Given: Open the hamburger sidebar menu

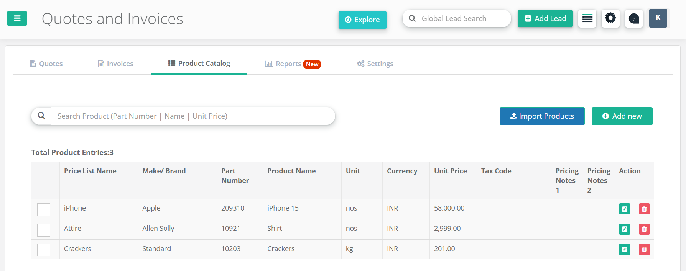Looking at the screenshot, I should click(x=17, y=18).
